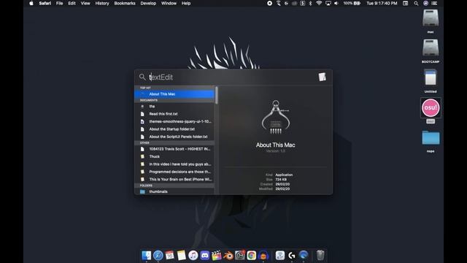This screenshot has height=263, width=467.
Task: Open Calendar in the dock
Action: 169,256
